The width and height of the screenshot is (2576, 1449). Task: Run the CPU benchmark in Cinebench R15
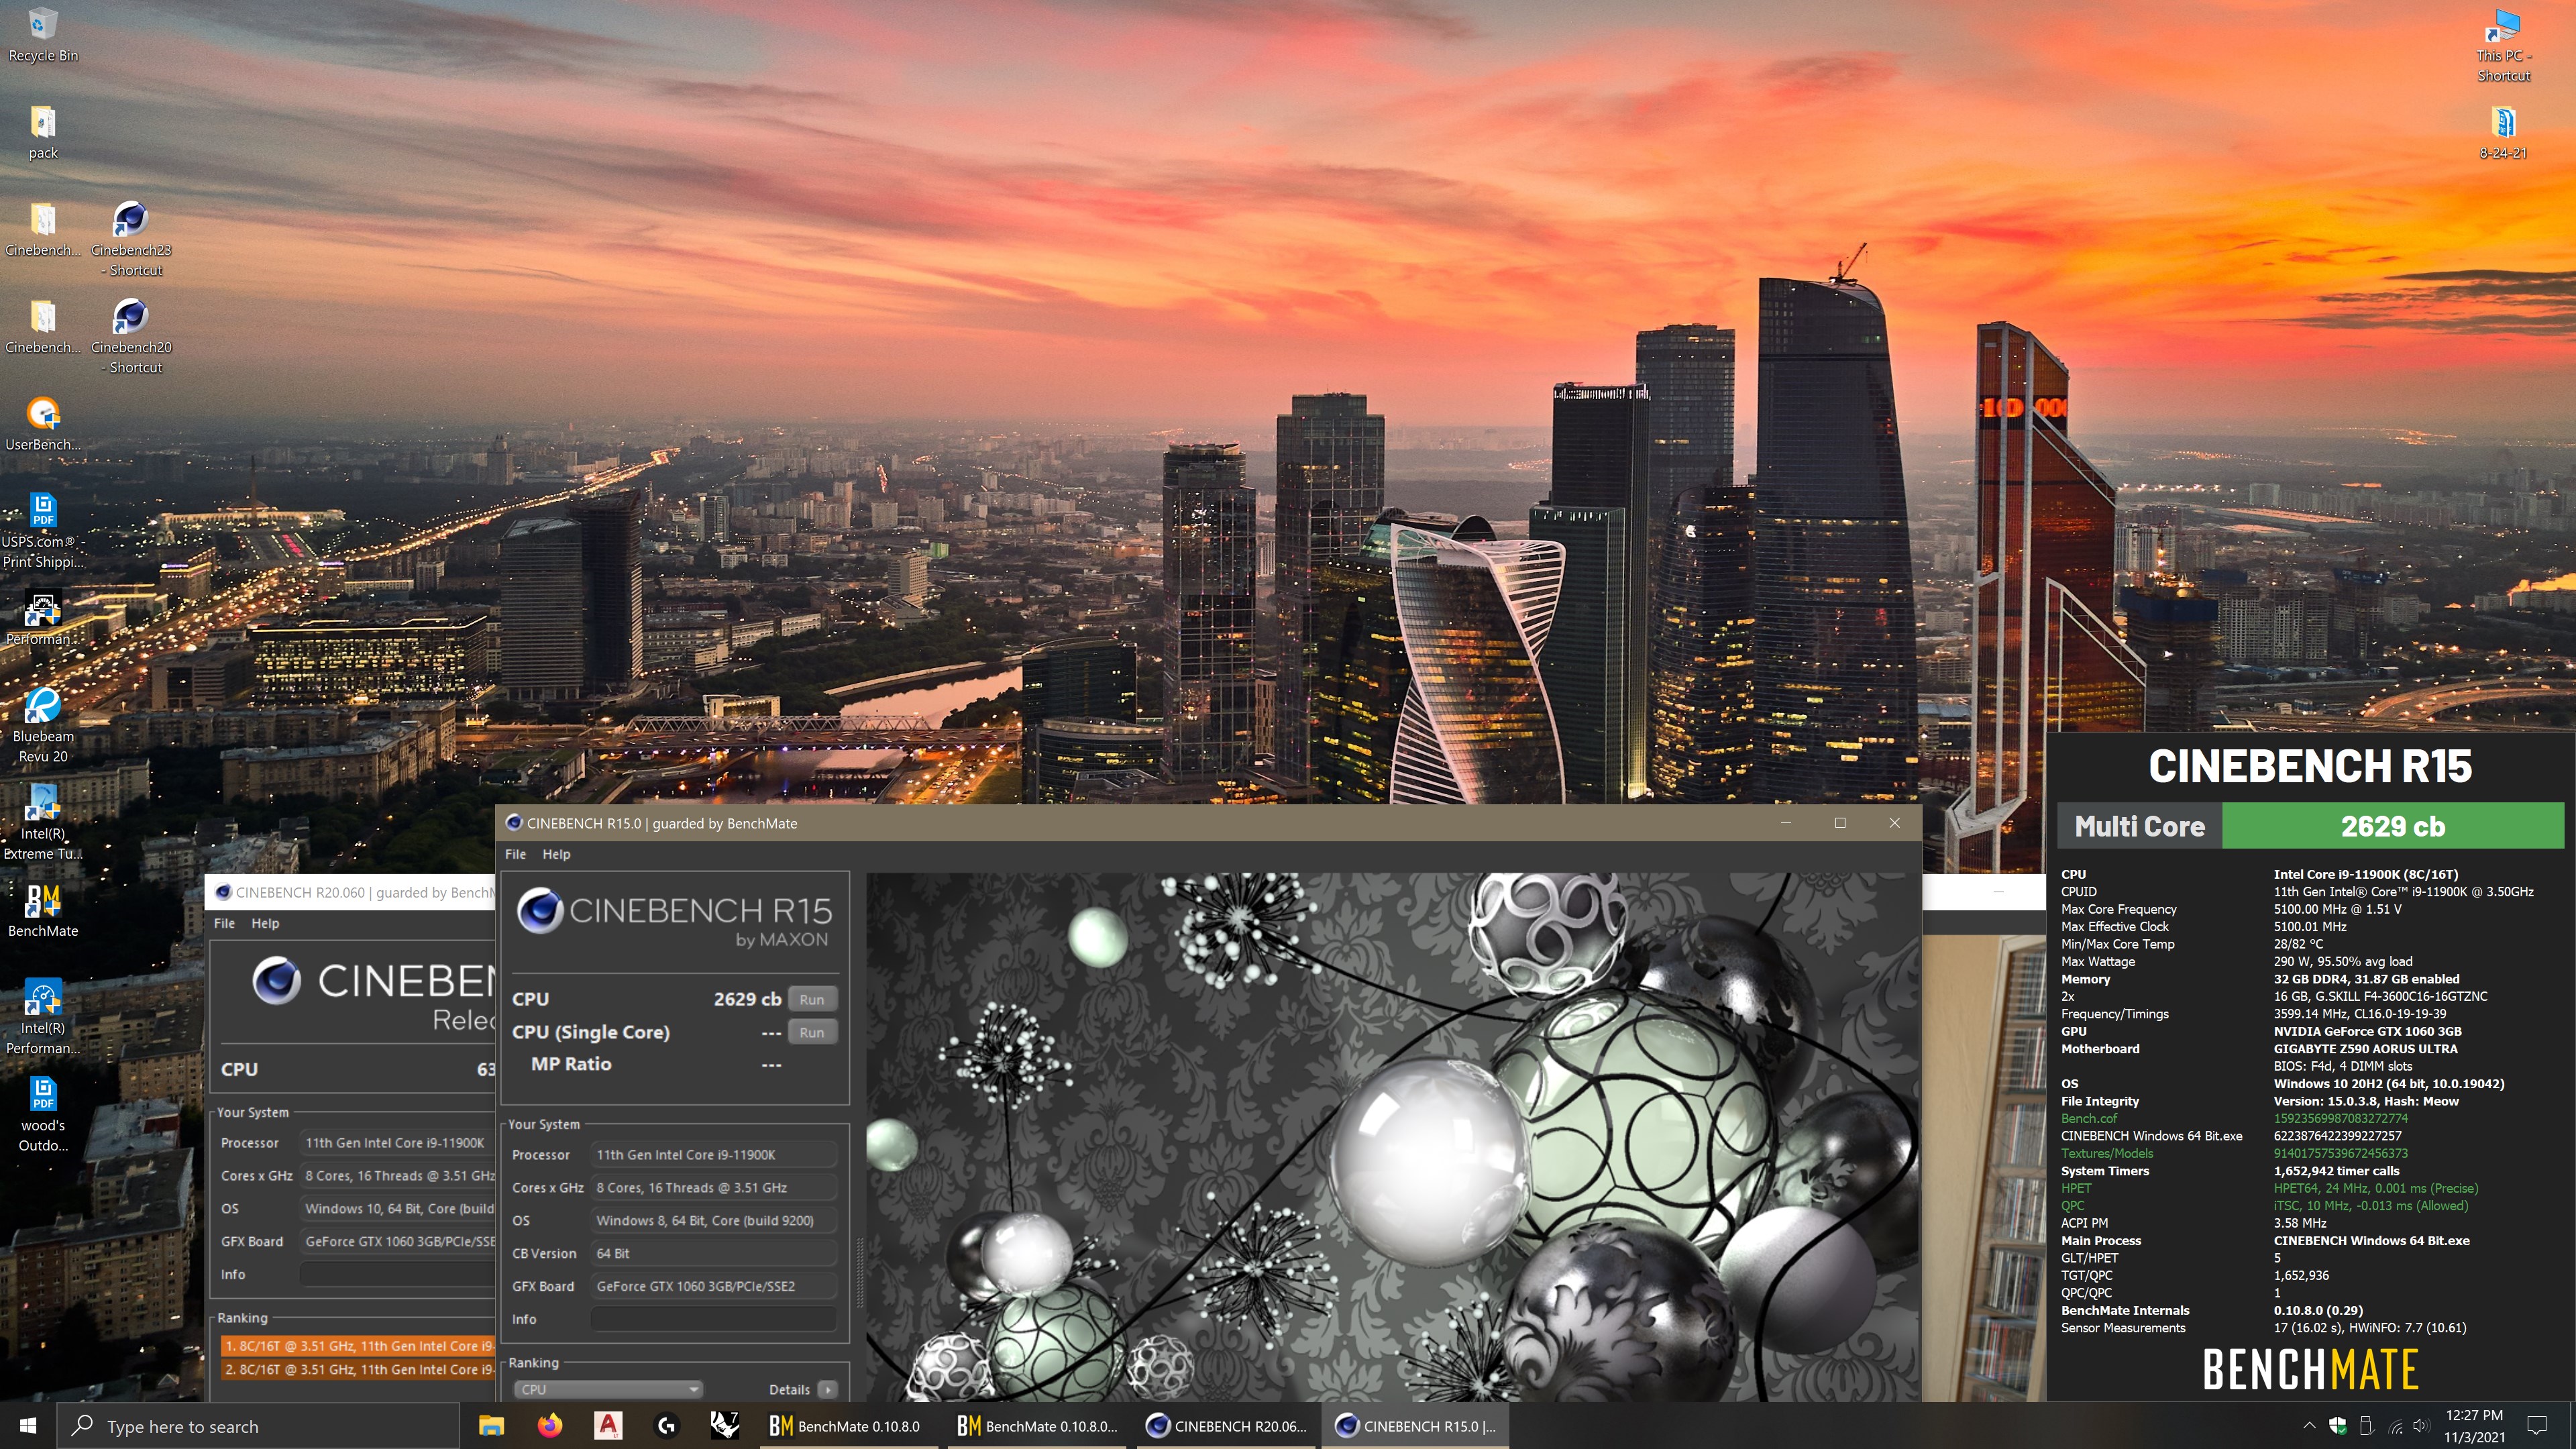812,999
